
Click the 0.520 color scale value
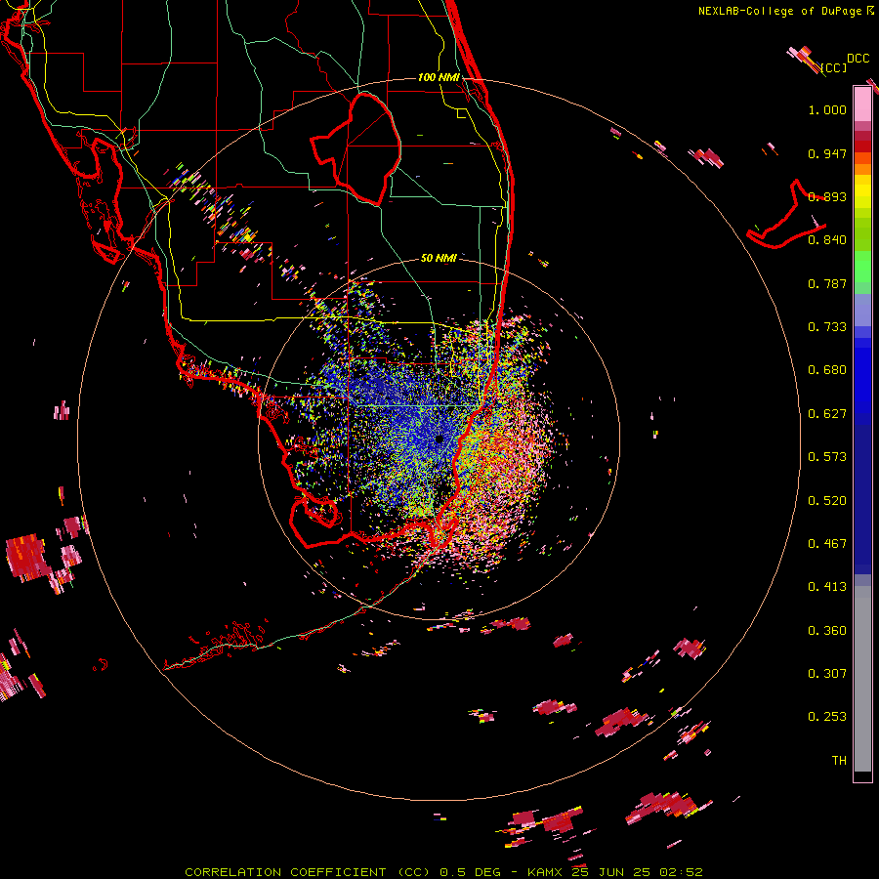[x=827, y=500]
